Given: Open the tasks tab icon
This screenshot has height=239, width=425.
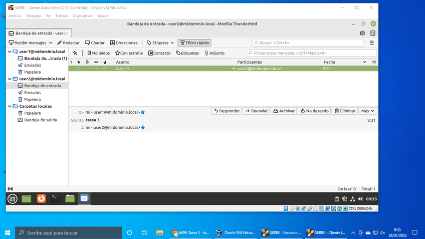Looking at the screenshot, I should click(x=373, y=33).
